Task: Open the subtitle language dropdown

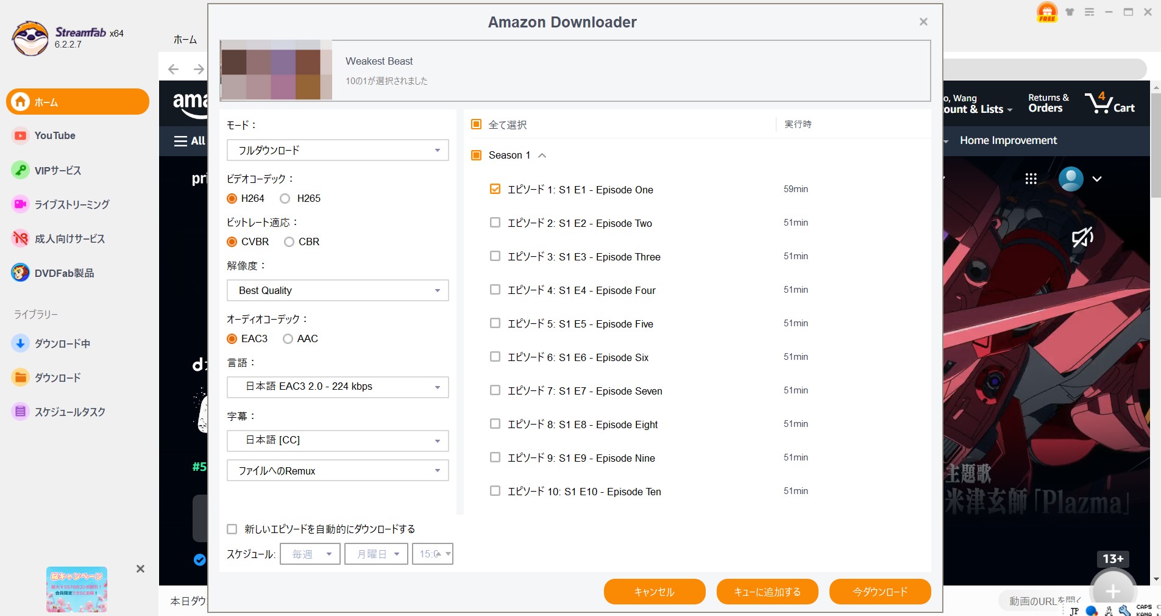Action: pyautogui.click(x=338, y=440)
